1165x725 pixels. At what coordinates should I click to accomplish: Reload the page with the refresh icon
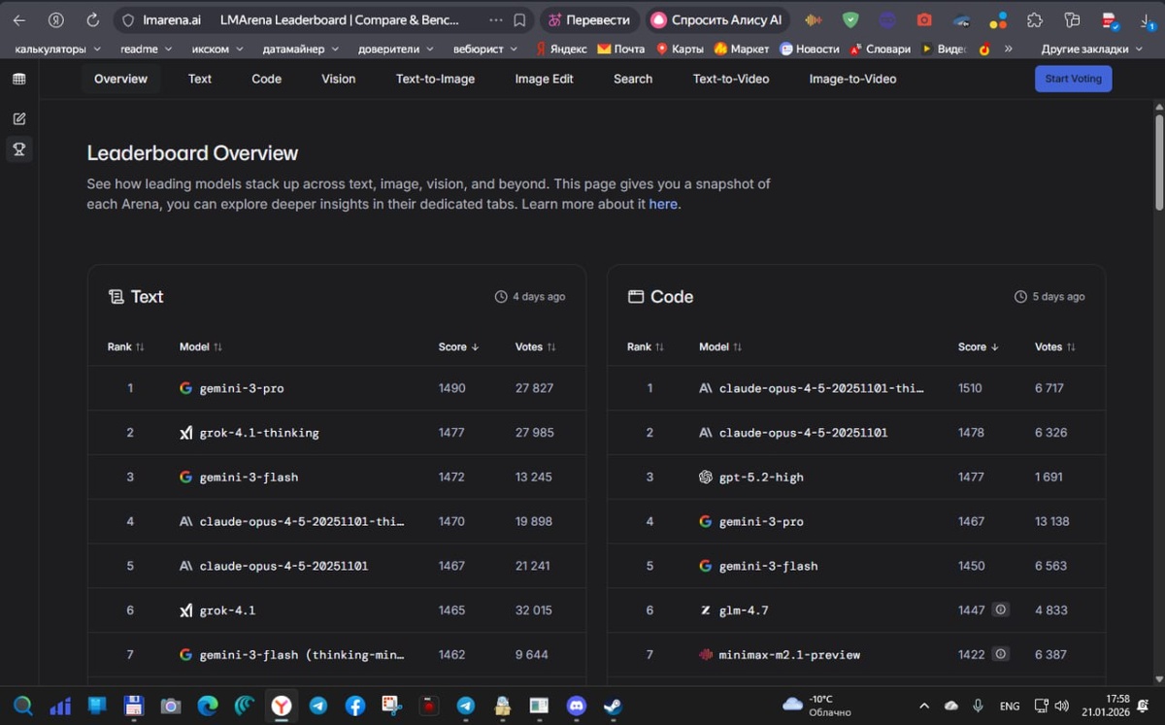93,19
